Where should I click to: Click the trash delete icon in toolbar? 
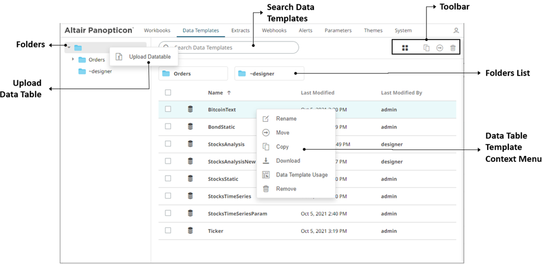tap(453, 48)
